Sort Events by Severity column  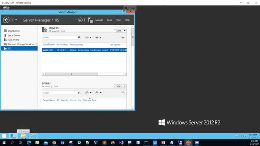click(64, 100)
